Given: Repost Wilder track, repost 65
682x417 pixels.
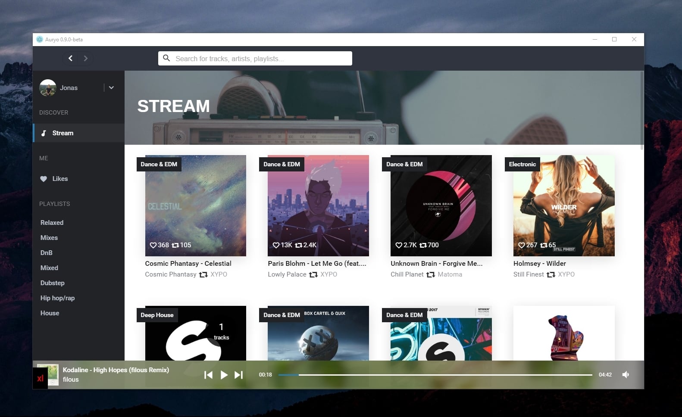Looking at the screenshot, I should pos(544,245).
